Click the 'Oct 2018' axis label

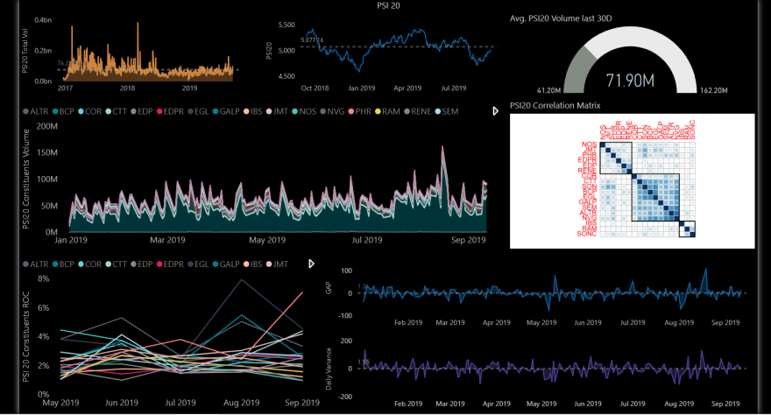[315, 88]
